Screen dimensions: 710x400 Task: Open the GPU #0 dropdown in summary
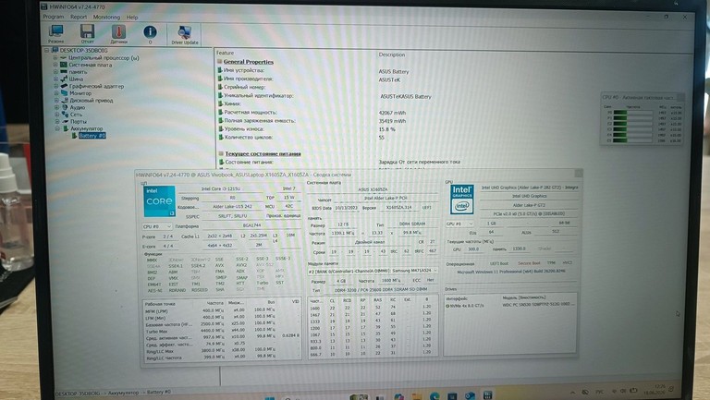pyautogui.click(x=459, y=224)
